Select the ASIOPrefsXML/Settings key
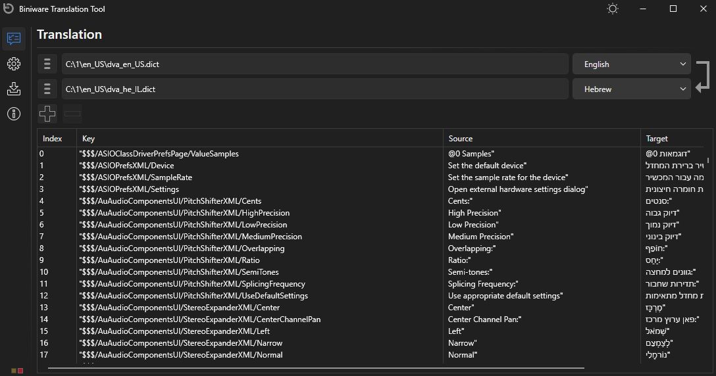Viewport: 716px width, 376px height. tap(129, 189)
